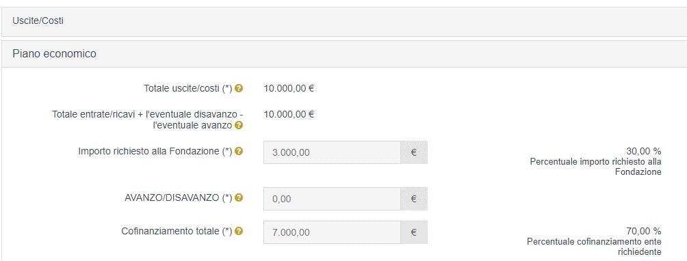Image resolution: width=687 pixels, height=261 pixels.
Task: Click the 70,00 % cofinanziamento percentage text
Action: [644, 231]
